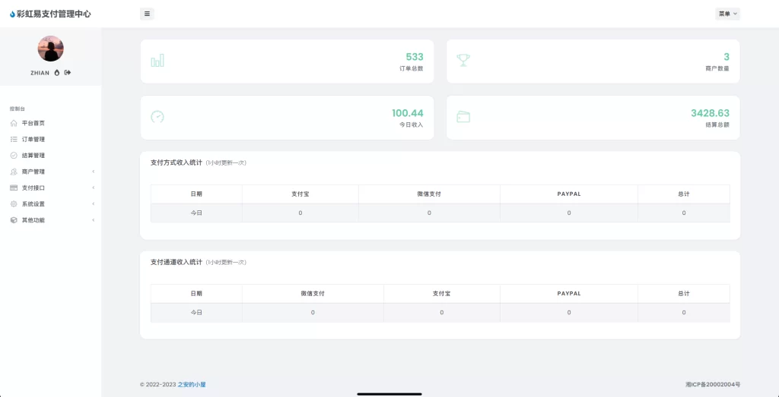This screenshot has width=779, height=397.
Task: Click 今日 row cell in 支付通道收入统计 table
Action: coord(196,312)
